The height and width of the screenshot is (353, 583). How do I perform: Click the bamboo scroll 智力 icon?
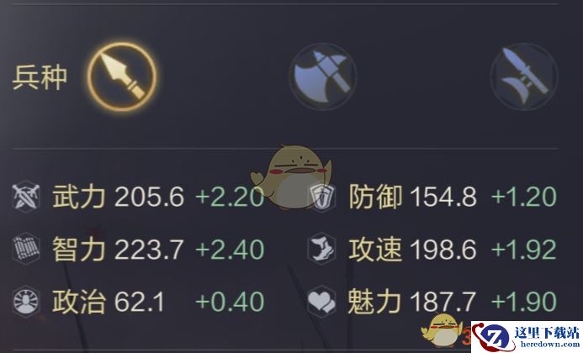tap(26, 249)
